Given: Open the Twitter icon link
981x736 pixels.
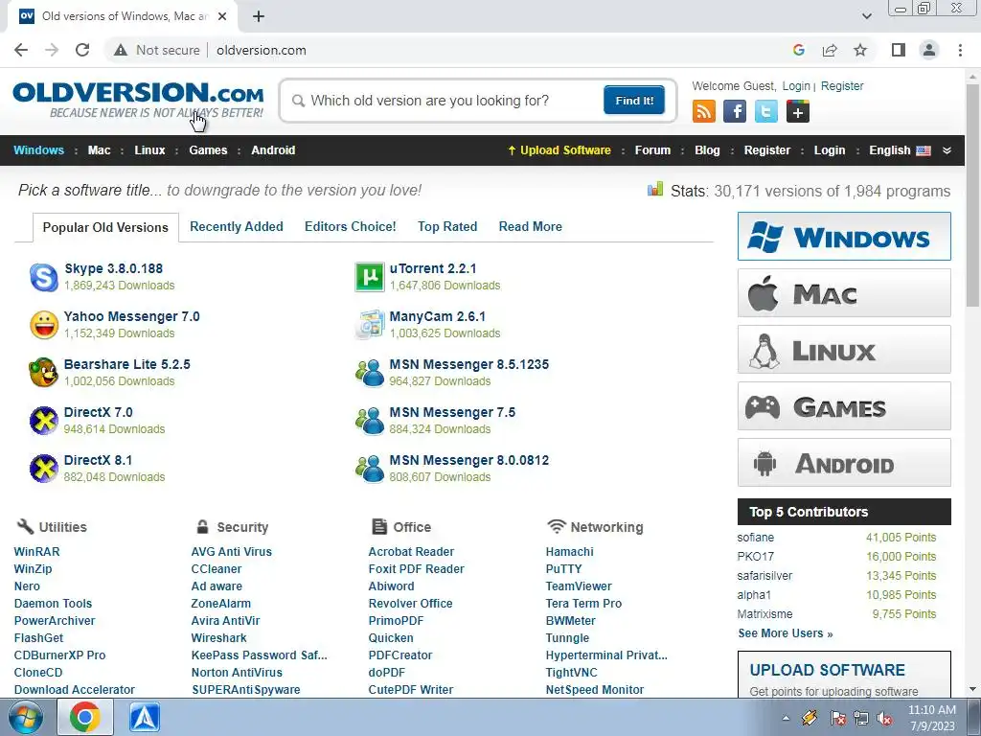Looking at the screenshot, I should coord(765,111).
